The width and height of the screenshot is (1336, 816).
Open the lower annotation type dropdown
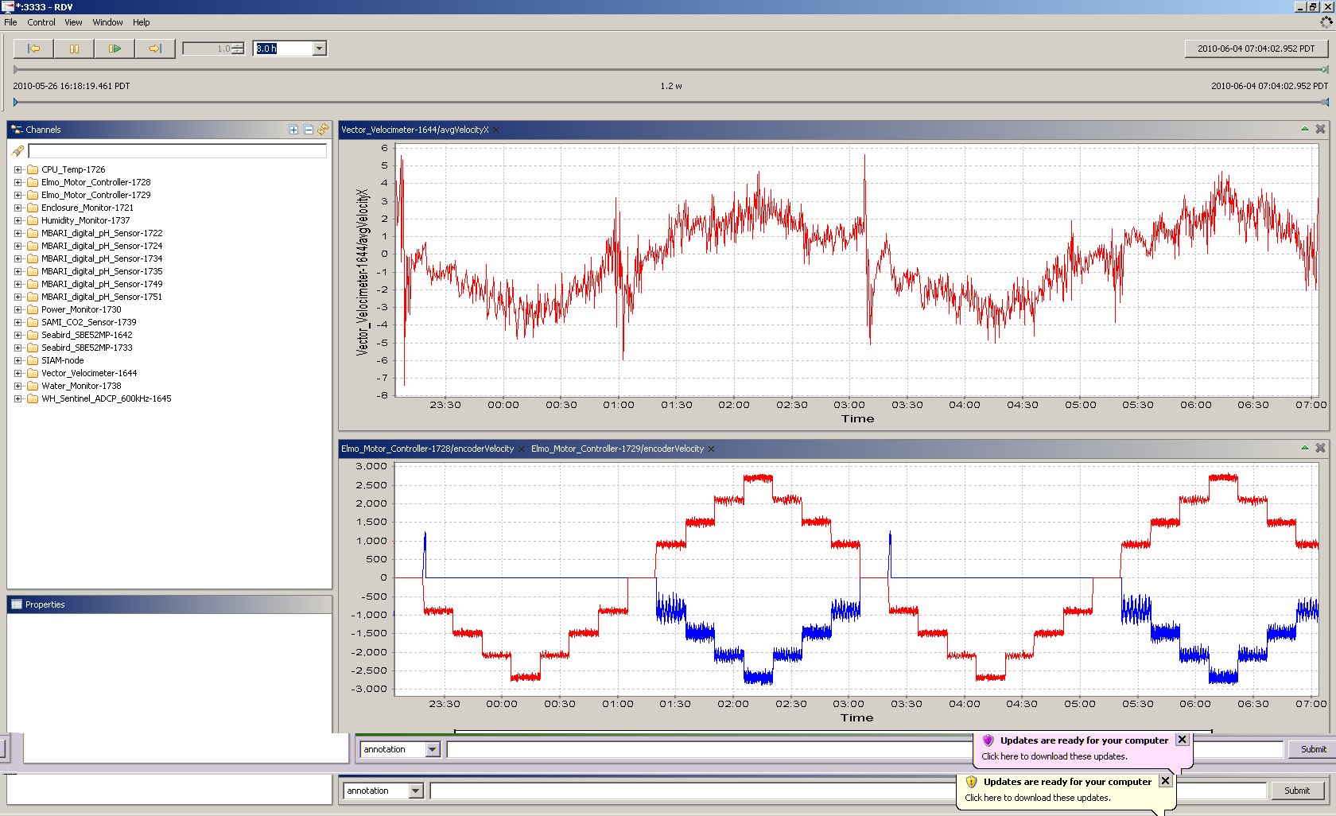click(x=416, y=791)
